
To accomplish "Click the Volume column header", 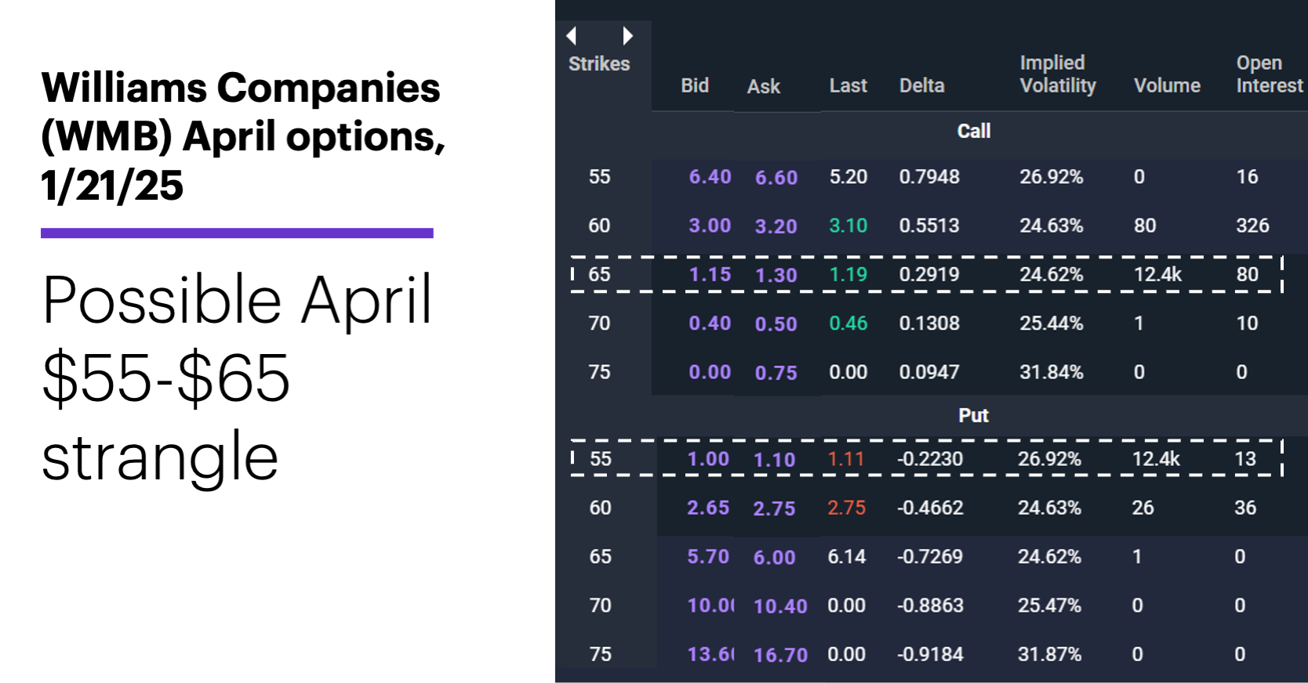I will click(x=1167, y=86).
